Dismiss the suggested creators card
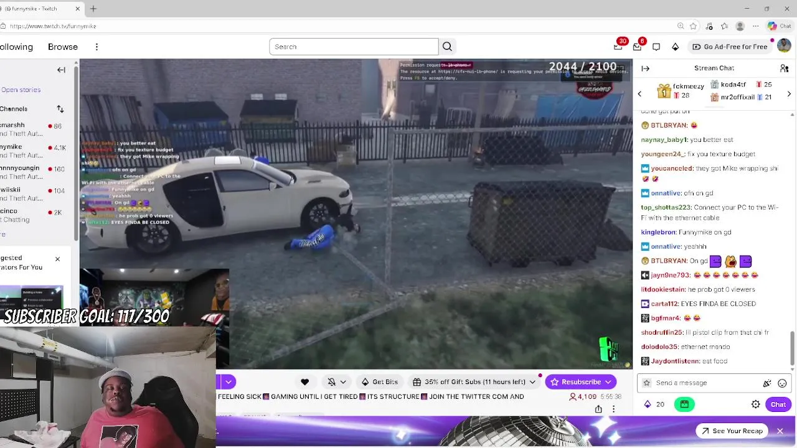The width and height of the screenshot is (797, 448). pyautogui.click(x=57, y=259)
